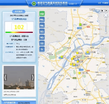Switch to the third map type button
The width and height of the screenshot is (109, 104).
[x=106, y=11]
